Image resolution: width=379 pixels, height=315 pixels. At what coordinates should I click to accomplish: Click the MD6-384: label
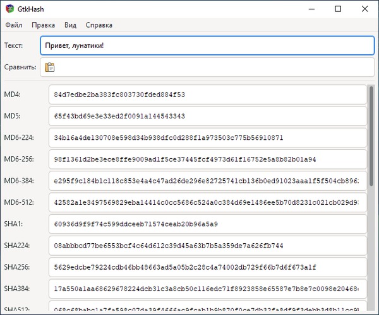(19, 181)
